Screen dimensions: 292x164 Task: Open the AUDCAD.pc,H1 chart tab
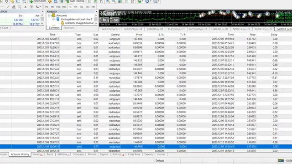[110, 29]
